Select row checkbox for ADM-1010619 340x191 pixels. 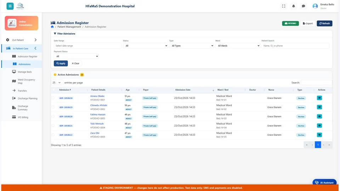[53, 107]
